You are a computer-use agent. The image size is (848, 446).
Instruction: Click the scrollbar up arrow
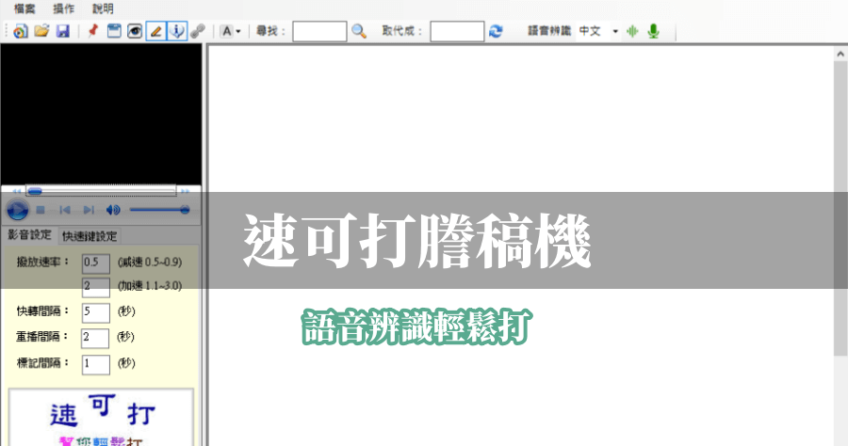pos(840,54)
